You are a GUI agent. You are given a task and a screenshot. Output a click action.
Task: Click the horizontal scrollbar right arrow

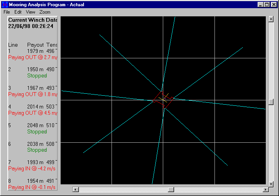(x=266, y=189)
